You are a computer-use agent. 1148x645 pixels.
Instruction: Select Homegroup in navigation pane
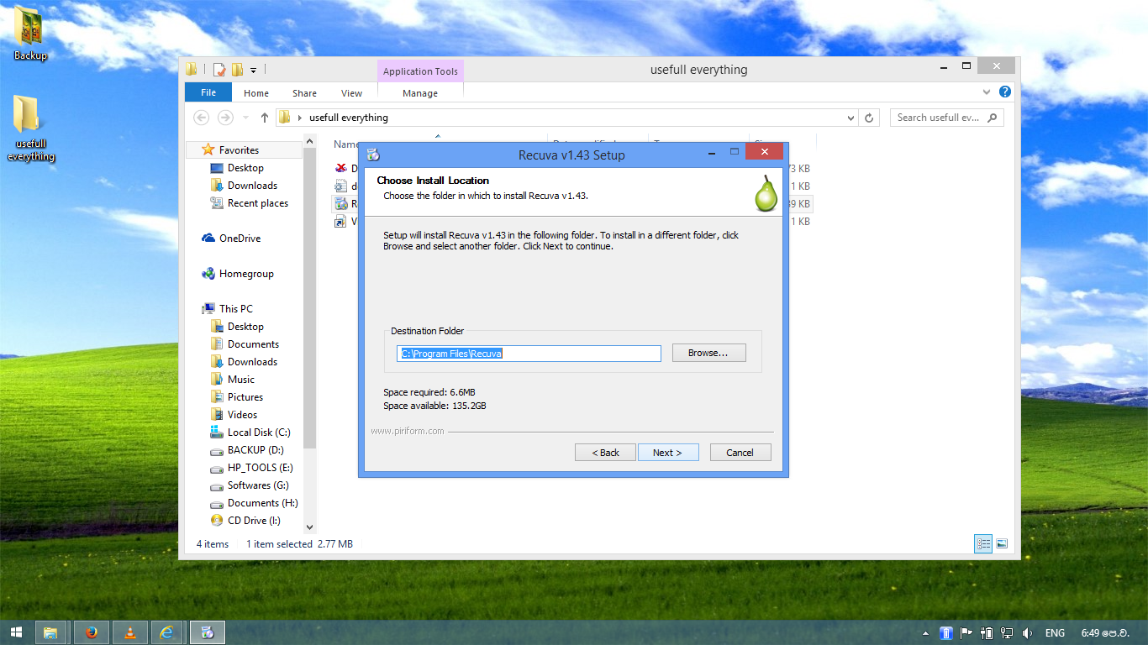tap(246, 274)
